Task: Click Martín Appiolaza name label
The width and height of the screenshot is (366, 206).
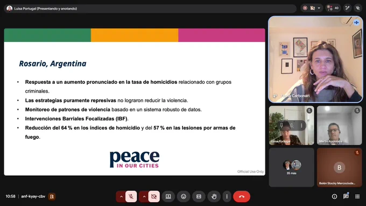Action: click(x=330, y=141)
